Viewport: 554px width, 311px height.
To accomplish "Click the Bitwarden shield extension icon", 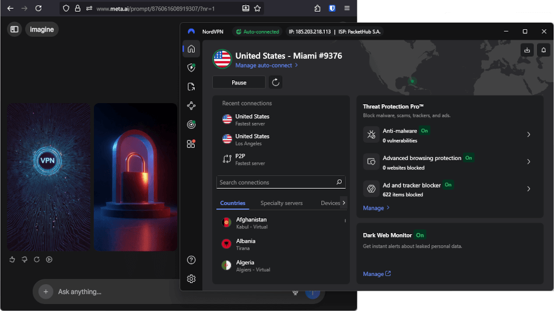I will coord(332,9).
